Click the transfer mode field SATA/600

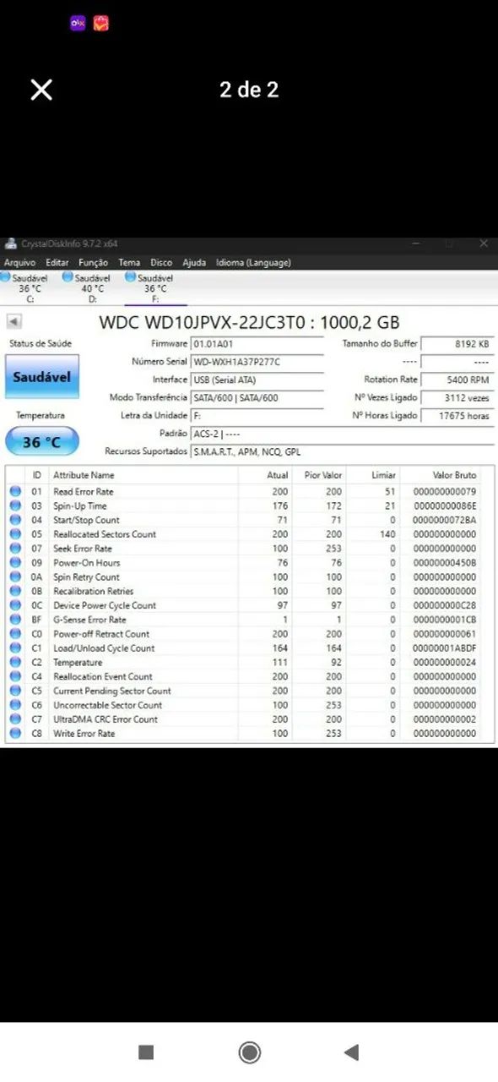[257, 397]
